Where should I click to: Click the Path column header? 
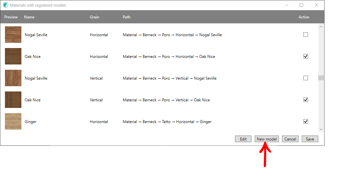(x=127, y=17)
